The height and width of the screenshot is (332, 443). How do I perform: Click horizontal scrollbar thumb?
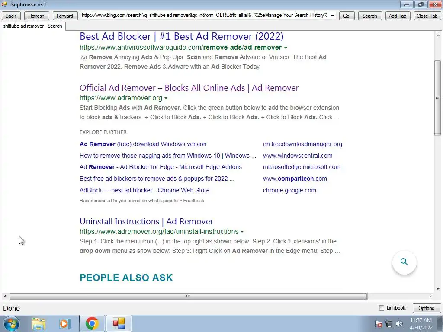188,296
